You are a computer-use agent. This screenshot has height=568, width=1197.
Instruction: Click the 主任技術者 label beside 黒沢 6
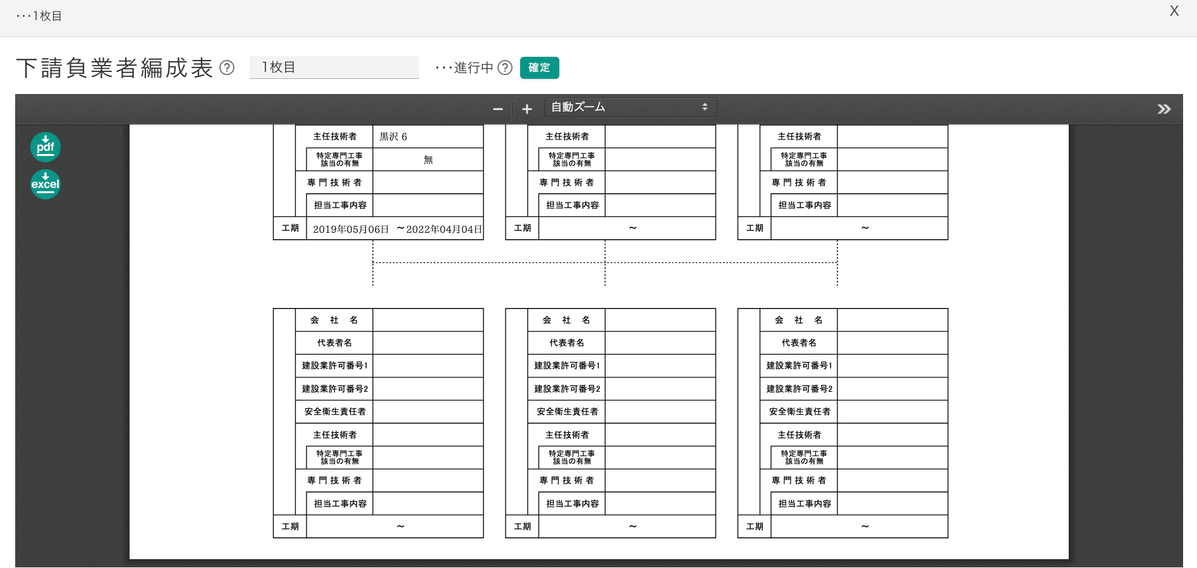tap(335, 136)
